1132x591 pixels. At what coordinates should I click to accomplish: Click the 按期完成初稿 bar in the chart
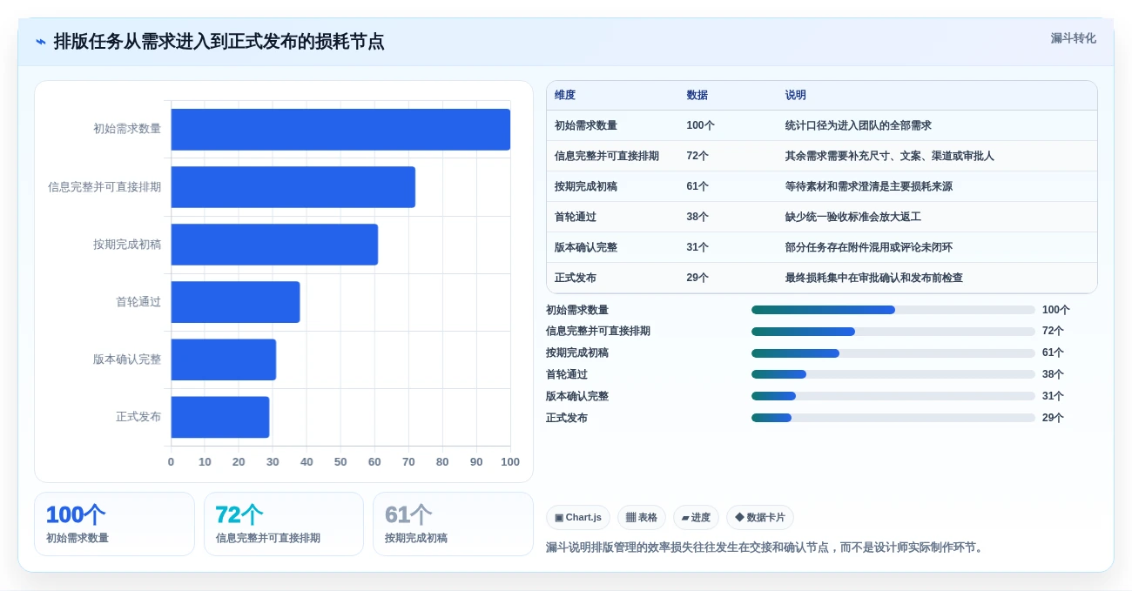click(274, 245)
